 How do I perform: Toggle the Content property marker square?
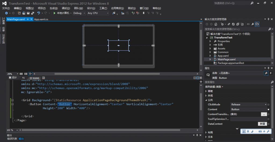point(269,110)
